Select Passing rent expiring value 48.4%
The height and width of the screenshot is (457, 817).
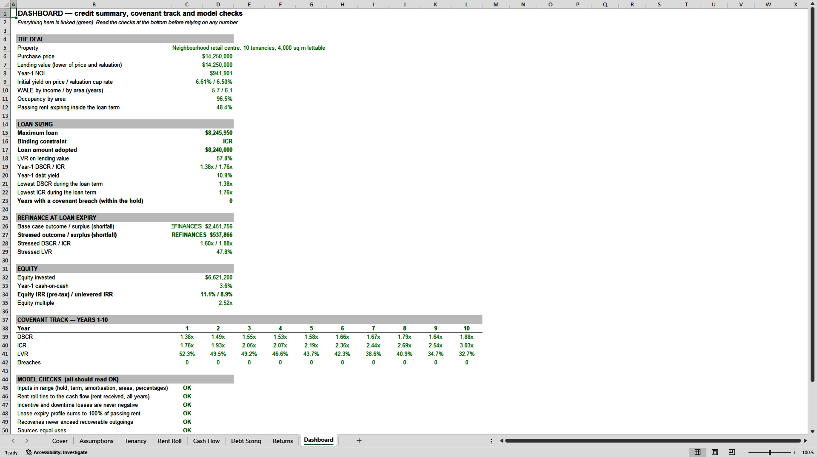(x=224, y=107)
